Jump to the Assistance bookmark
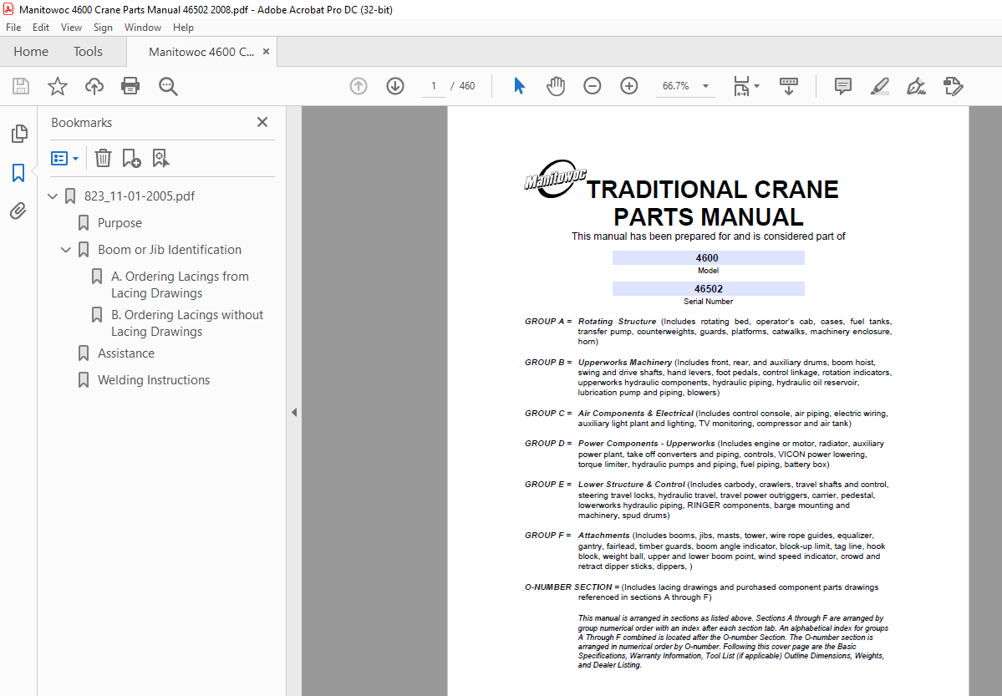The height and width of the screenshot is (696, 1002). 126,353
